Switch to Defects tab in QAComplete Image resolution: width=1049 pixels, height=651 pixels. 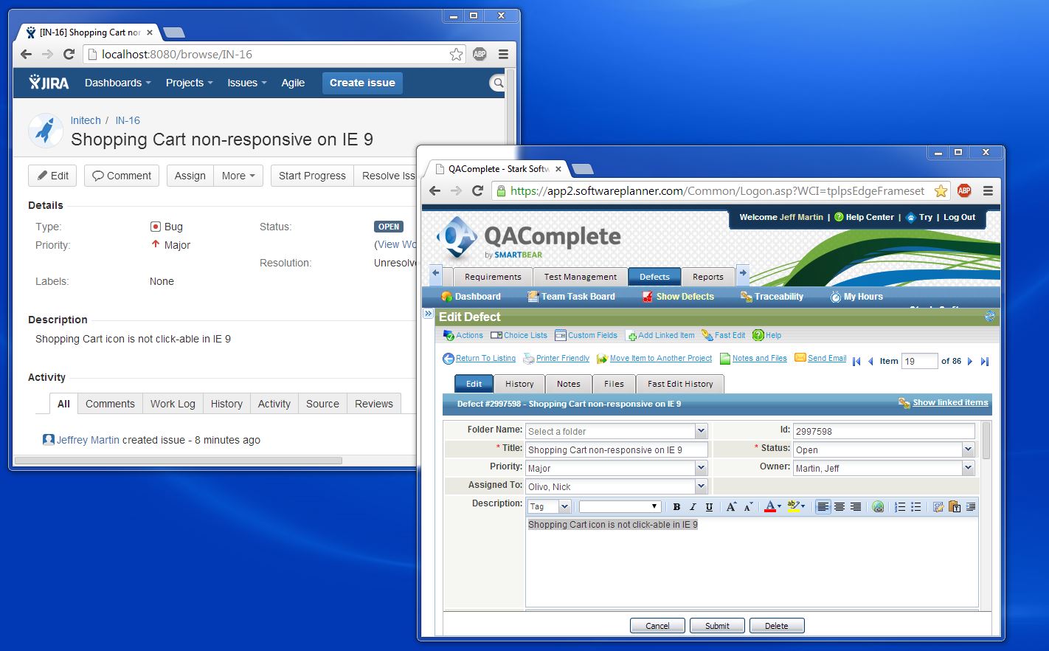[654, 277]
